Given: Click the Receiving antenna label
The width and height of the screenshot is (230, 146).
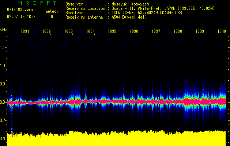Looking at the screenshot, I should click(84, 17).
